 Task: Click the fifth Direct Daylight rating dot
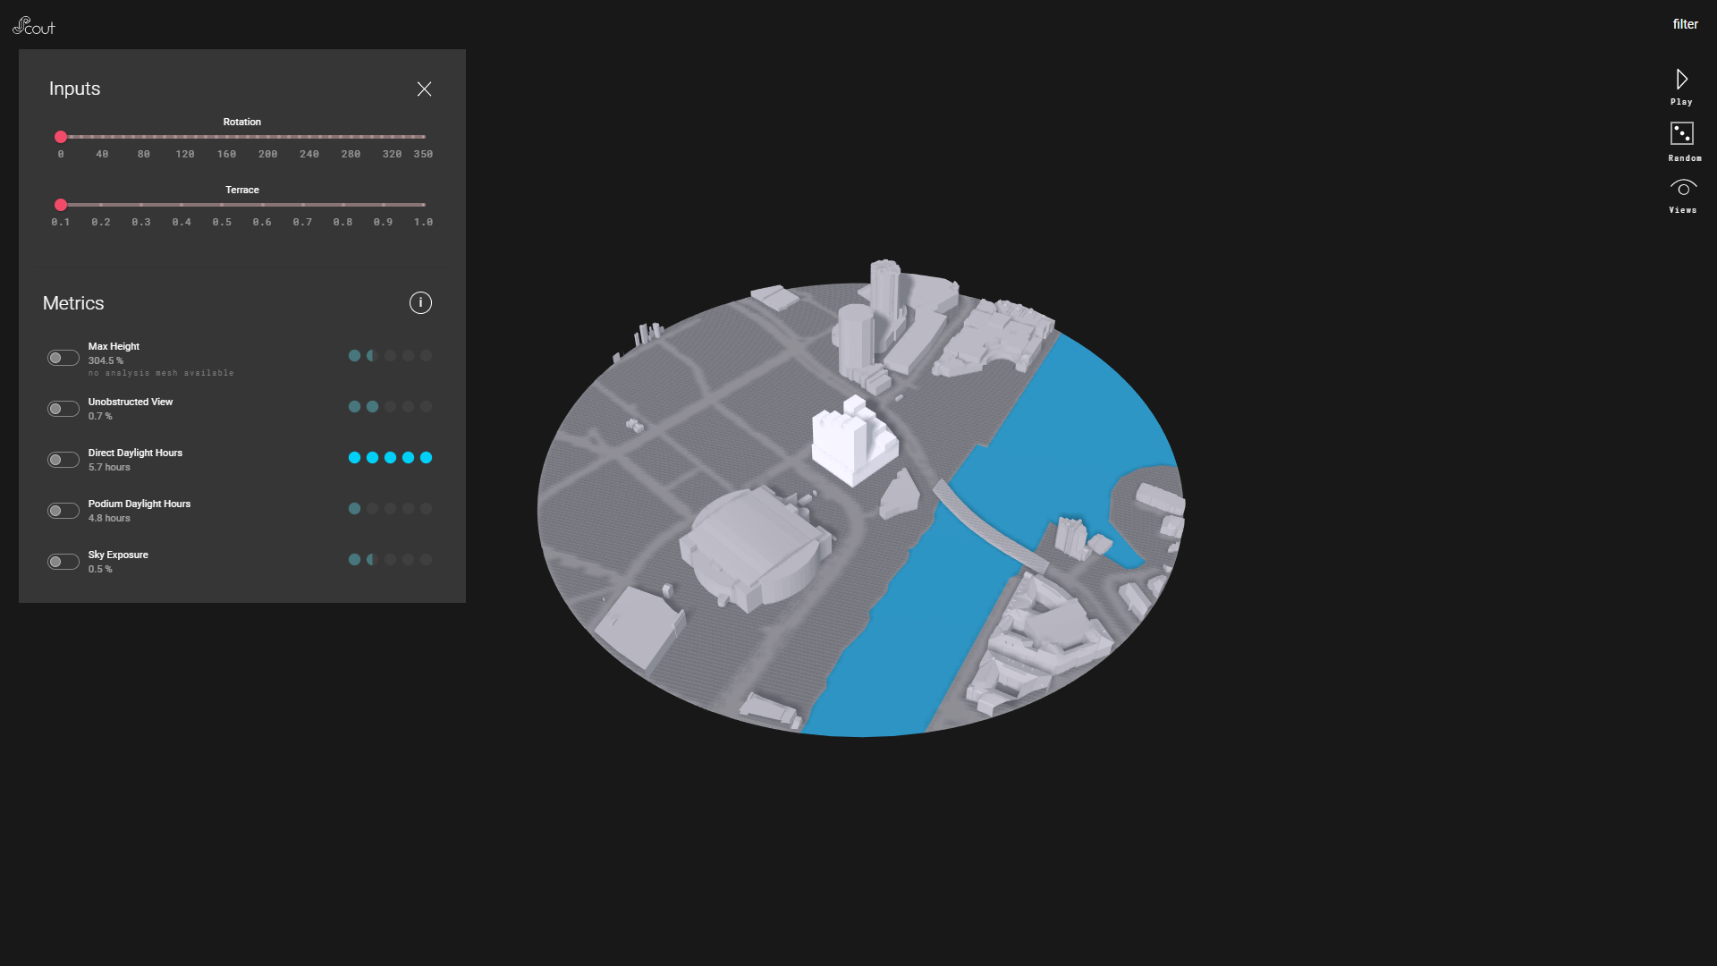coord(426,458)
